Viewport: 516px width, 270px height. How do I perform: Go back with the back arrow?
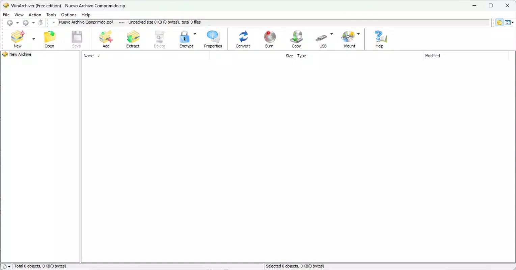tap(10, 23)
